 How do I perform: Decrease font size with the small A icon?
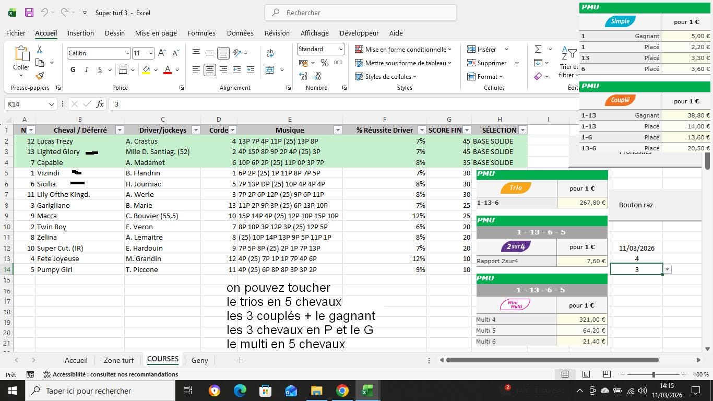coord(176,53)
